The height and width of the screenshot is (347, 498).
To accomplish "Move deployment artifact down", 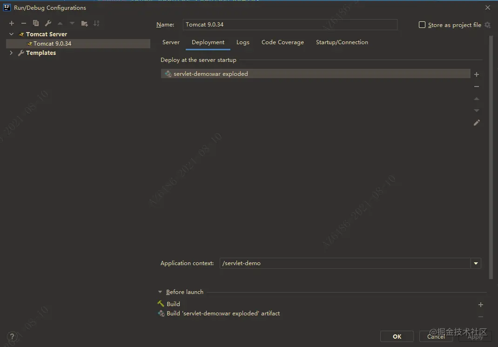I will point(477,111).
